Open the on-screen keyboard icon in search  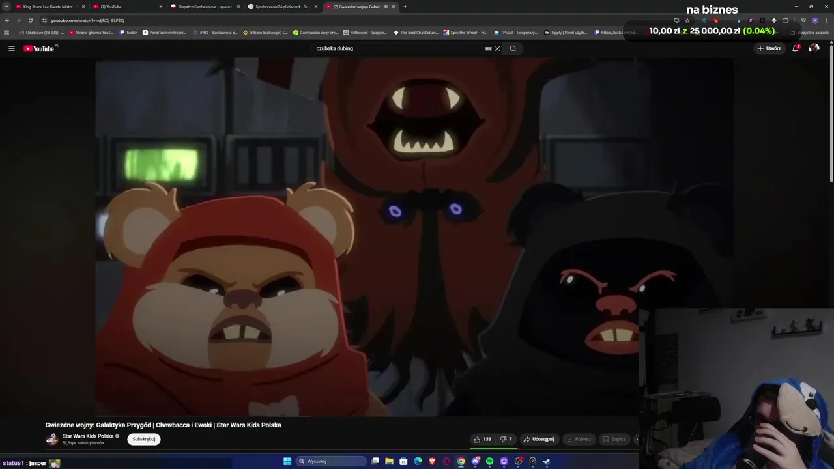[x=488, y=48]
